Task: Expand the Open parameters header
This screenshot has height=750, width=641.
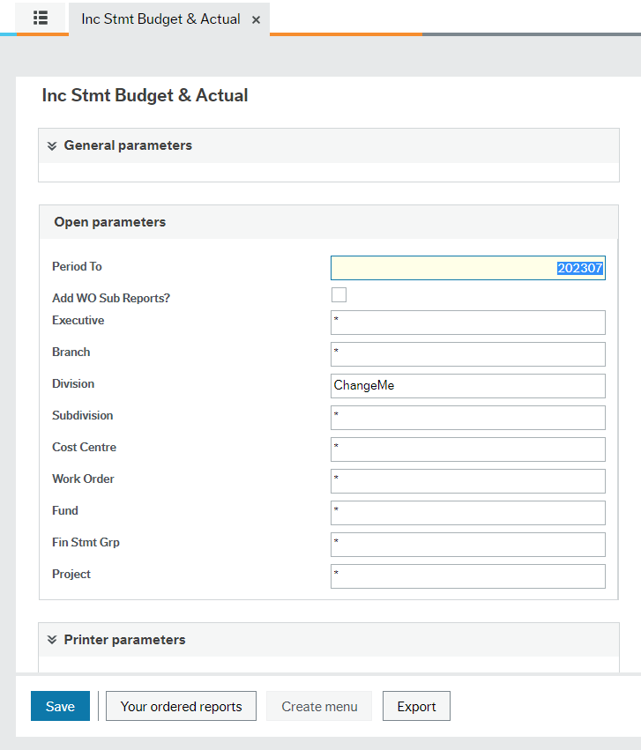Action: click(x=109, y=221)
